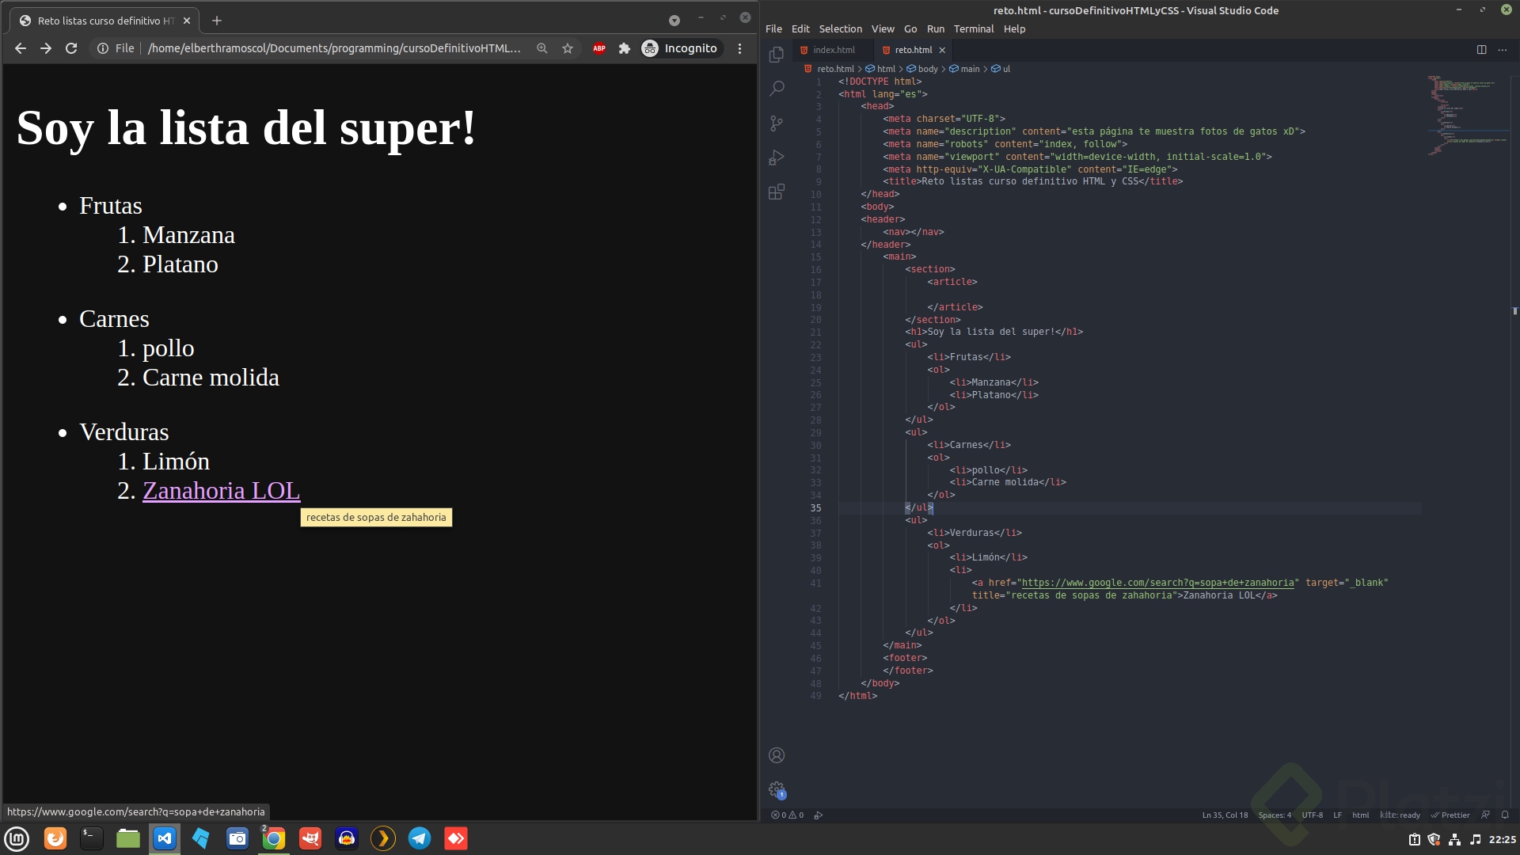Viewport: 1520px width, 855px height.
Task: Open the Explorer view in activity bar
Action: [777, 55]
